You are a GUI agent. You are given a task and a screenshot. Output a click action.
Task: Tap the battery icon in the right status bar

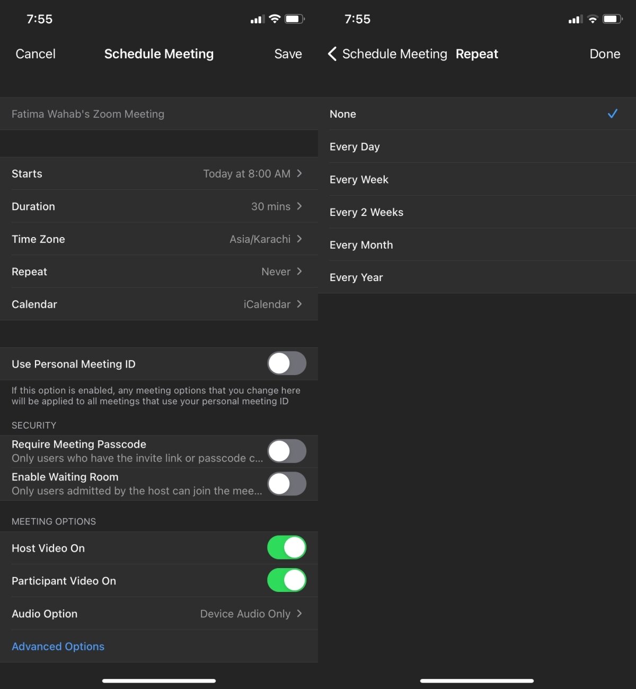(612, 20)
